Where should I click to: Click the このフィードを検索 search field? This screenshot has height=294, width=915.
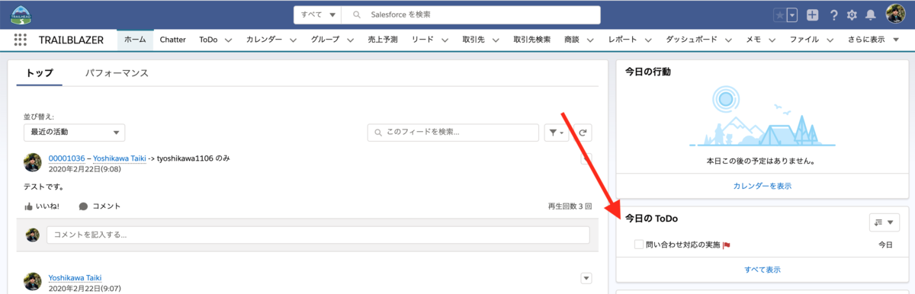[x=453, y=133]
